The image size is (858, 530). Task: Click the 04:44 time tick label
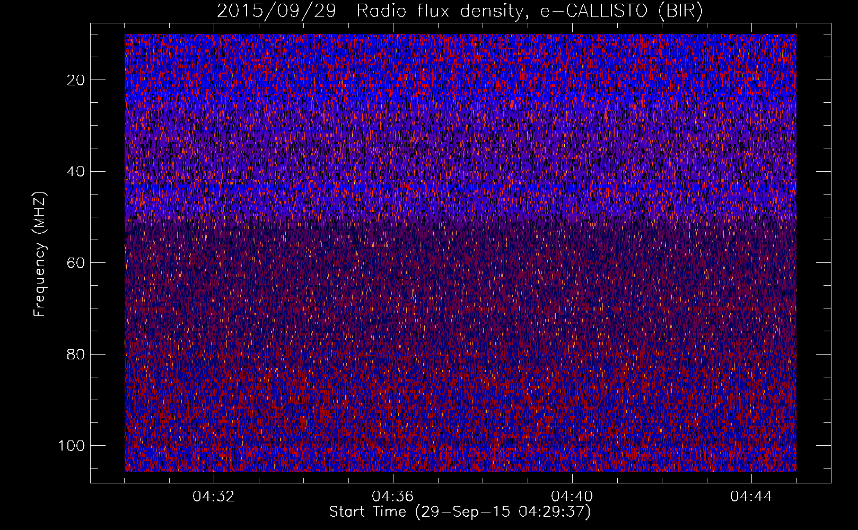[x=751, y=497]
